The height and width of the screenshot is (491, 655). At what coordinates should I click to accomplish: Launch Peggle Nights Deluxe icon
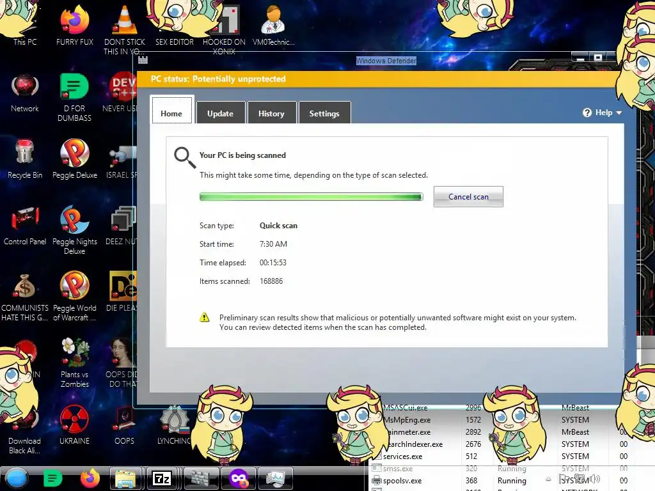tap(75, 230)
